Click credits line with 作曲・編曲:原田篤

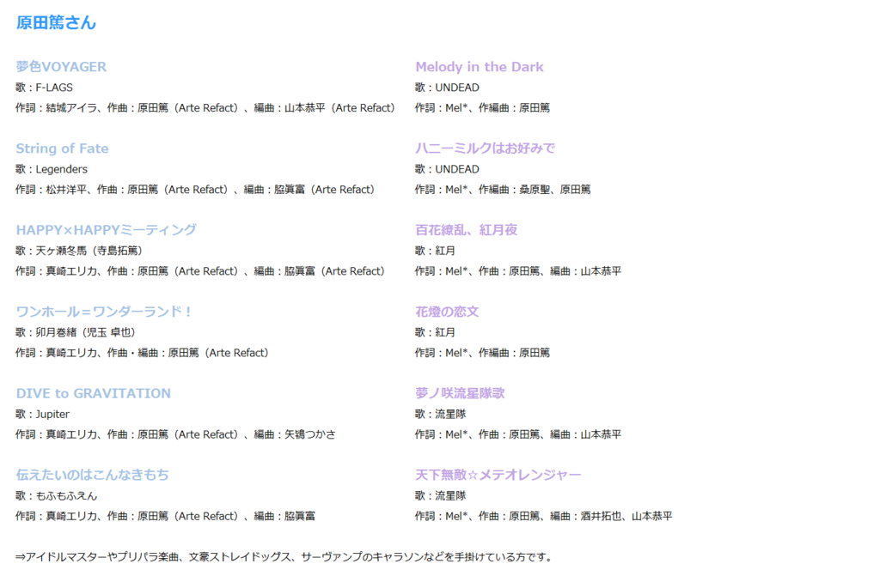pyautogui.click(x=143, y=353)
